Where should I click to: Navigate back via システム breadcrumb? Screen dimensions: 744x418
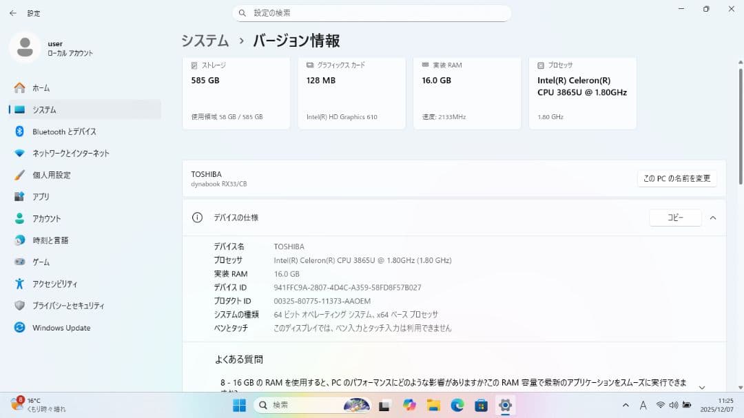205,41
